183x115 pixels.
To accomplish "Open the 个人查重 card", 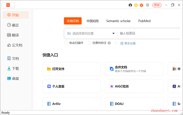I will point(72,86).
